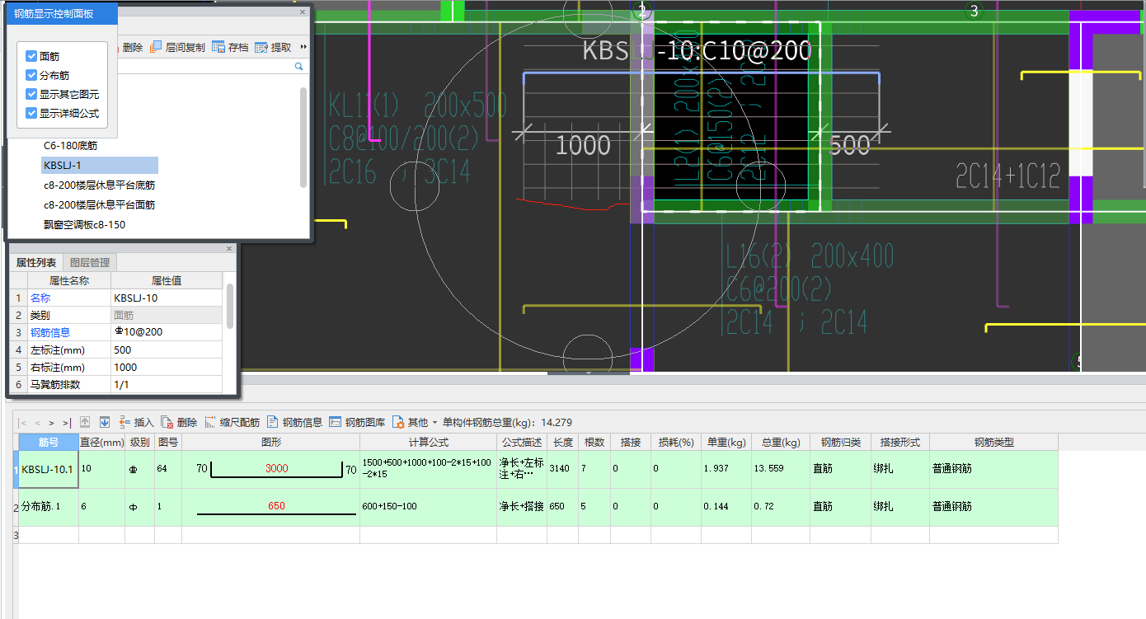Edit 左标注 value 500
Screen dimensions: 1146x619
pos(167,349)
